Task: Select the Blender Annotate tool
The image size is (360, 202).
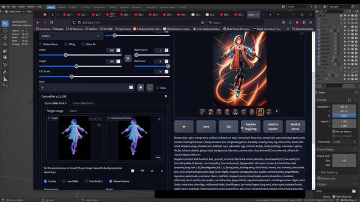Action: tap(5, 65)
